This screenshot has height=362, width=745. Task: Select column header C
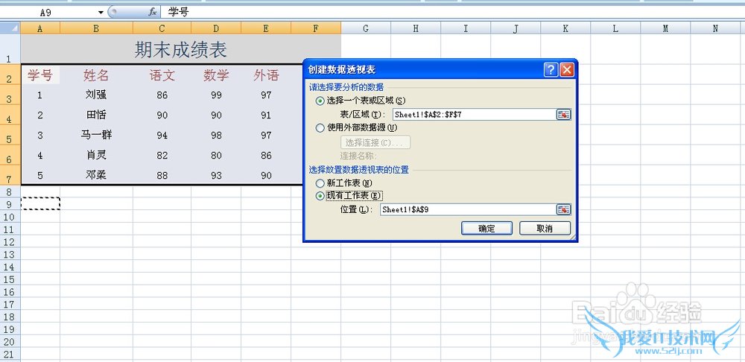click(x=162, y=28)
